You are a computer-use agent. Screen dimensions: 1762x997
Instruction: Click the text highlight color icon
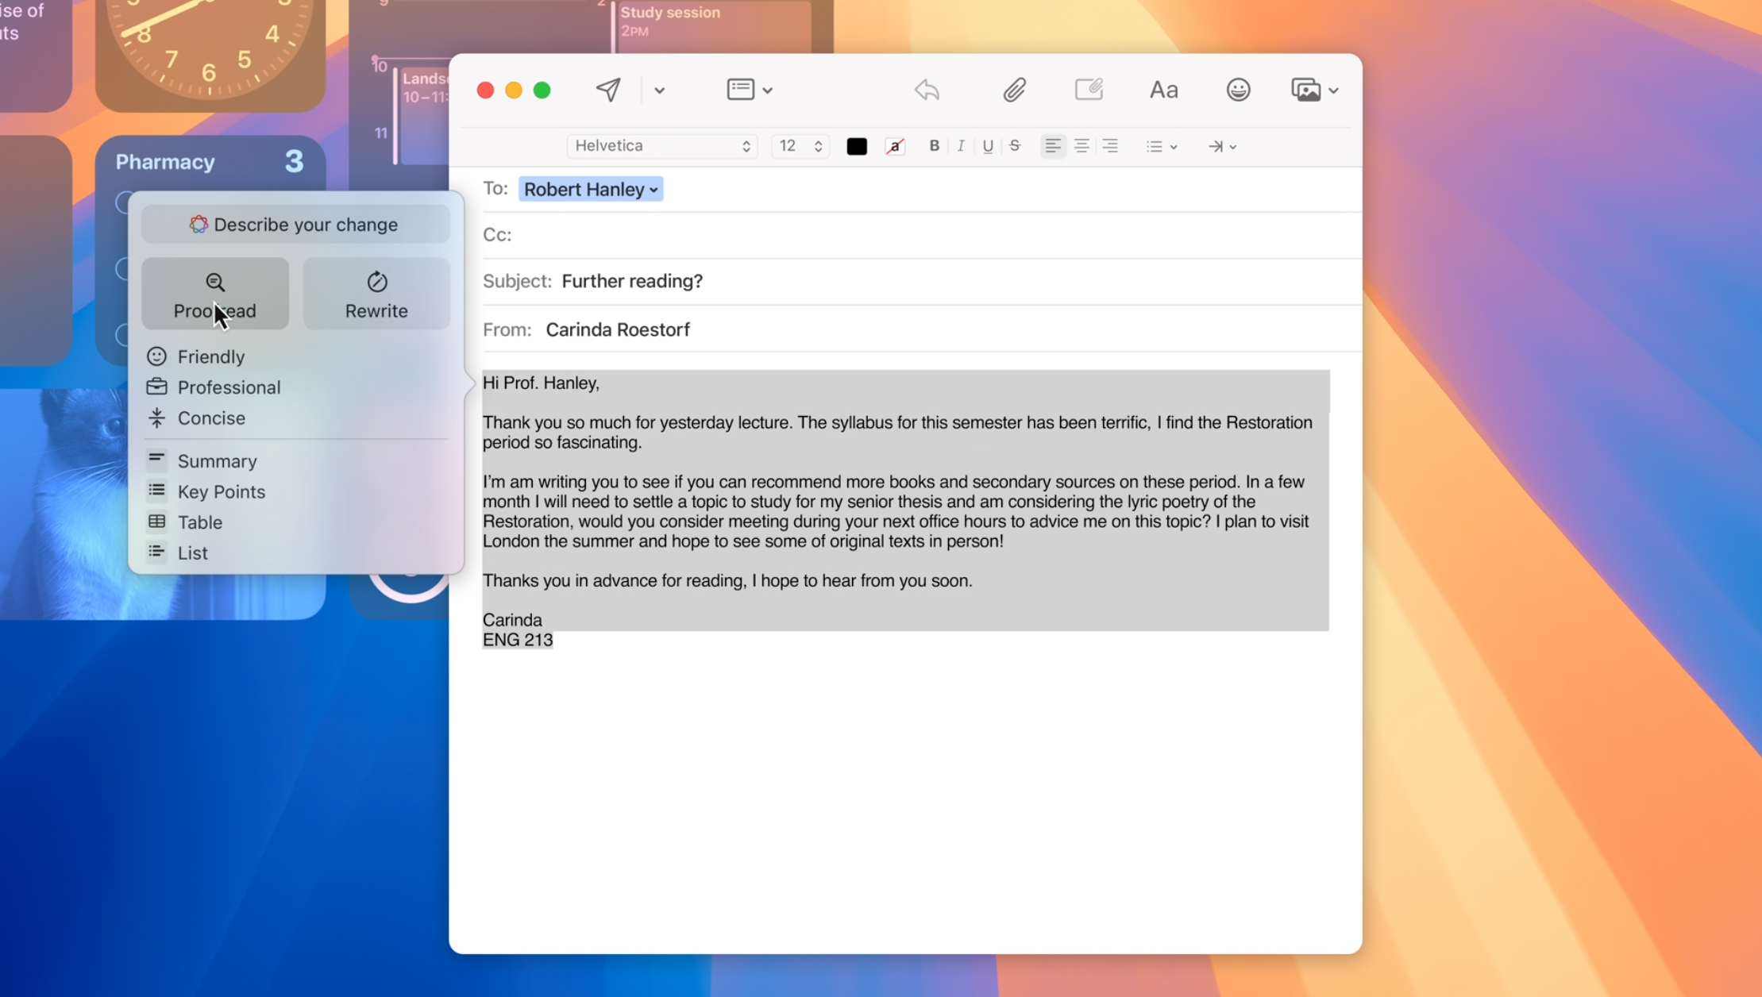pyautogui.click(x=895, y=146)
